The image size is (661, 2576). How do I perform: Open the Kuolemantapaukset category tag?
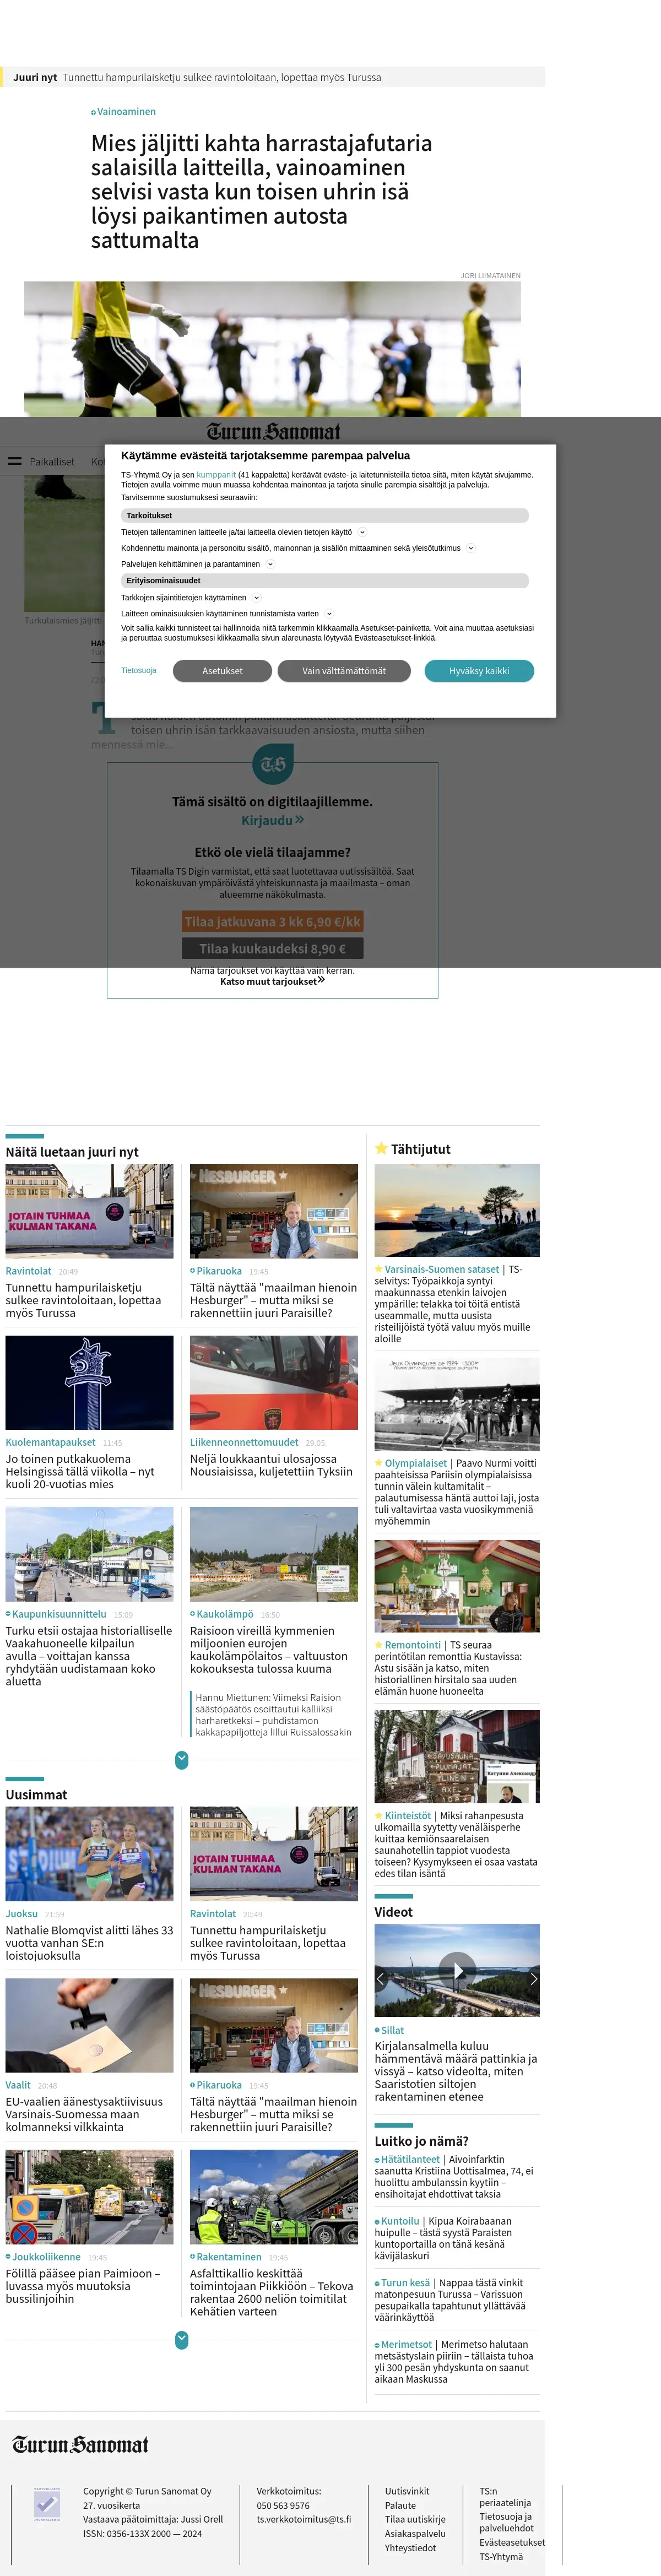coord(50,1442)
